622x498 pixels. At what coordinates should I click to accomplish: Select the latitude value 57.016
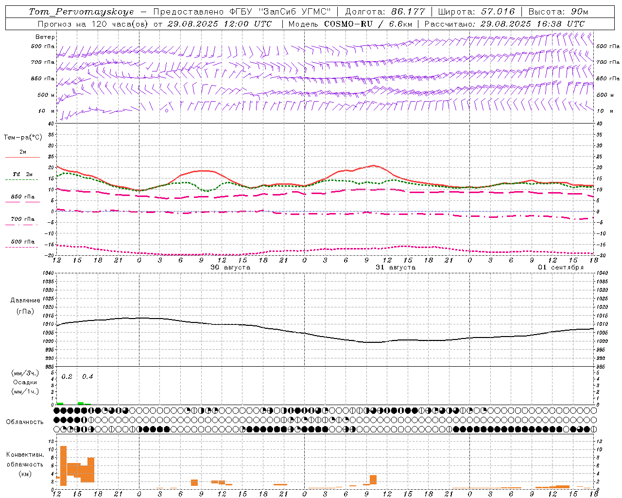498,12
